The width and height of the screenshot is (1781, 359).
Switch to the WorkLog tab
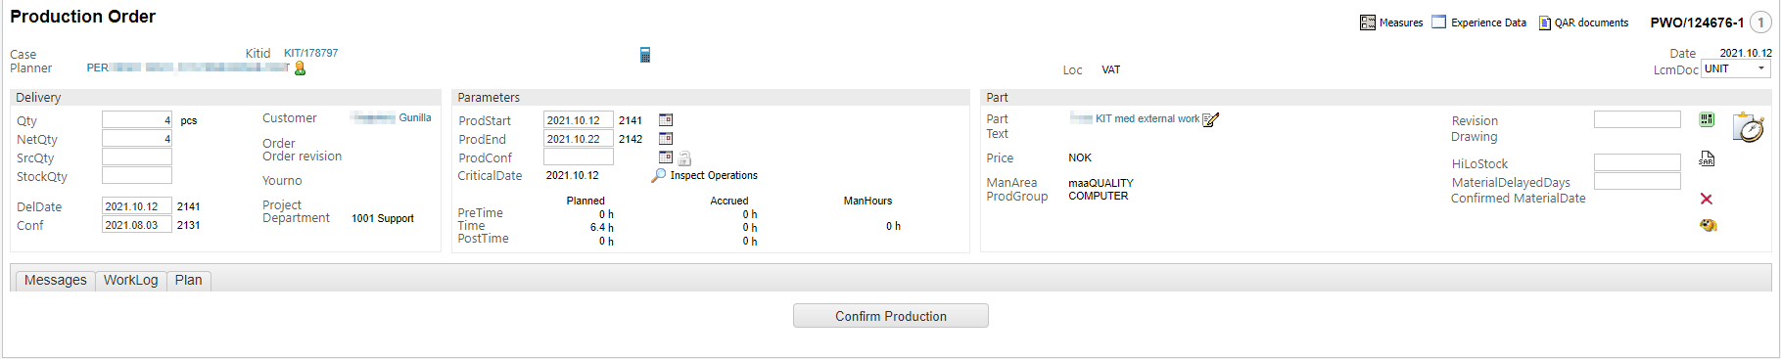point(131,281)
